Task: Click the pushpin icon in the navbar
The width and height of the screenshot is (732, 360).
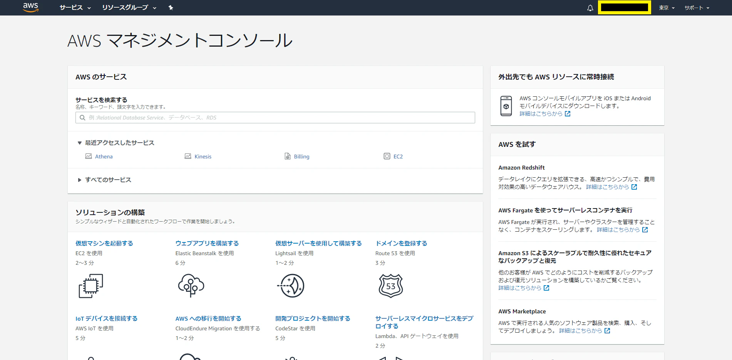Action: tap(171, 8)
